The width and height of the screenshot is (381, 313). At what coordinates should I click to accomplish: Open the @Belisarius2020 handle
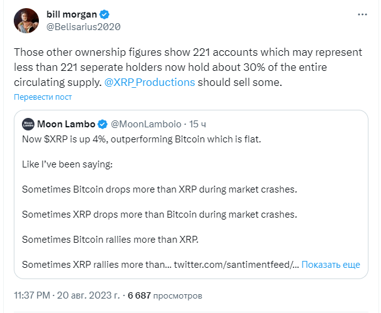(x=83, y=27)
